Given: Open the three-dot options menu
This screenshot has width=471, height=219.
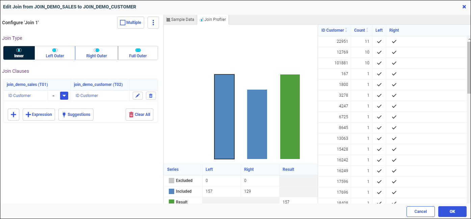Looking at the screenshot, I should click(x=153, y=23).
